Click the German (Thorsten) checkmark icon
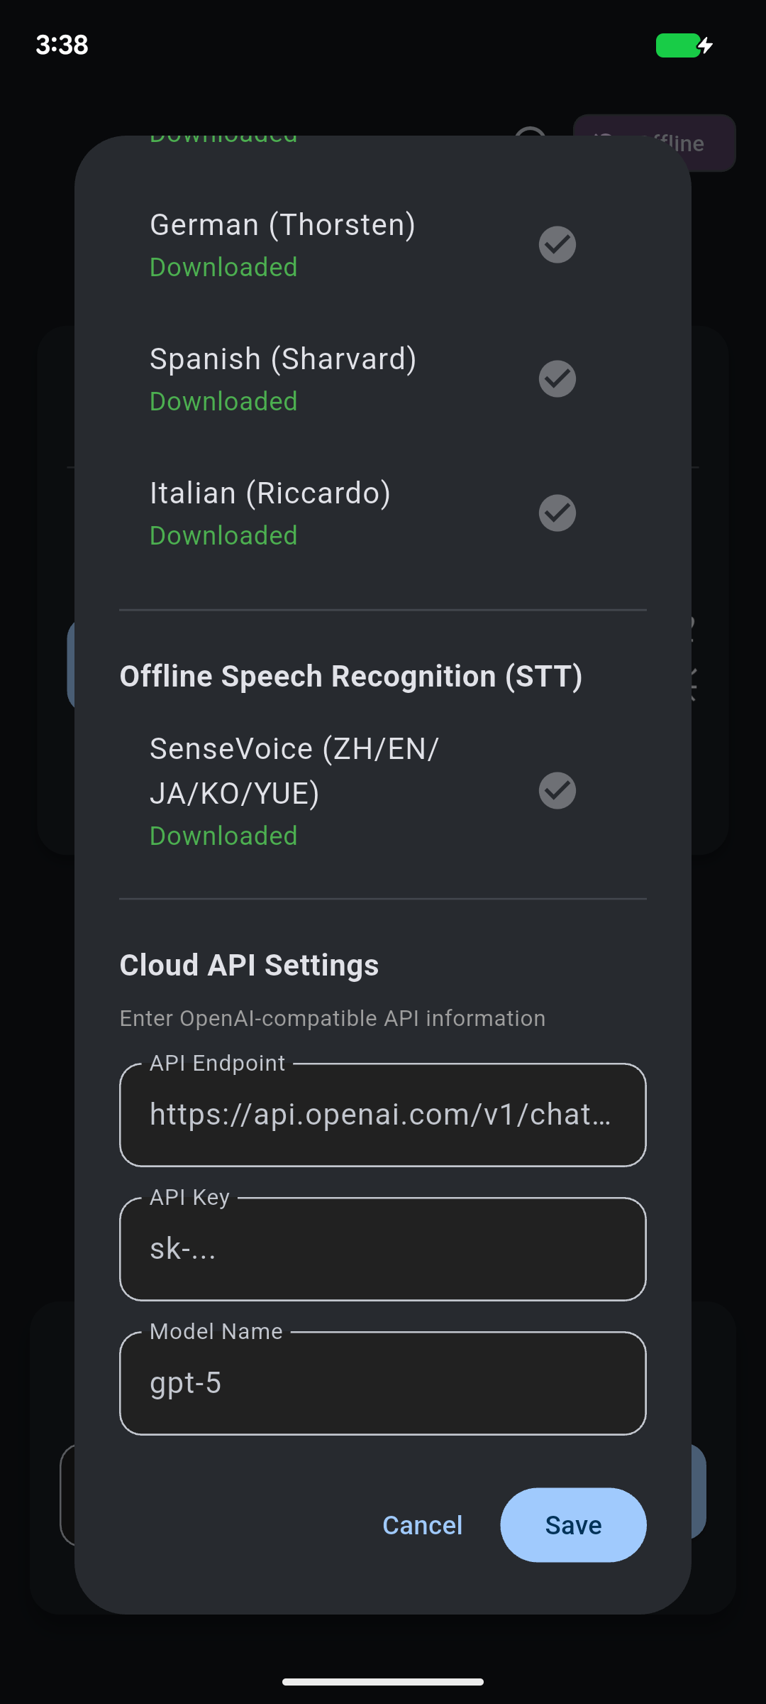The width and height of the screenshot is (766, 1704). (557, 245)
